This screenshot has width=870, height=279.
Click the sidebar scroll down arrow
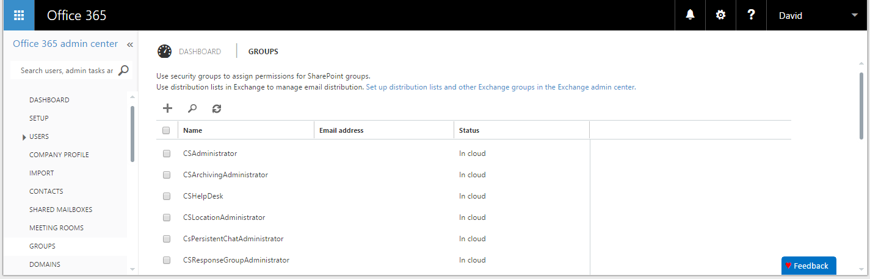[132, 269]
